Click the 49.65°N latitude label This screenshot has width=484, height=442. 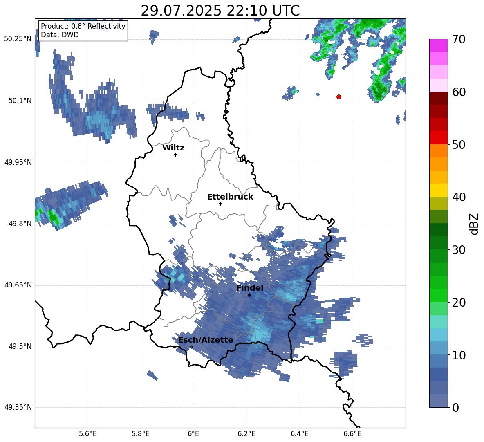[x=18, y=285]
